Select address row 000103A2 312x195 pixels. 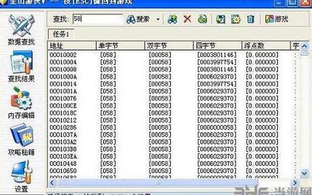point(63,142)
